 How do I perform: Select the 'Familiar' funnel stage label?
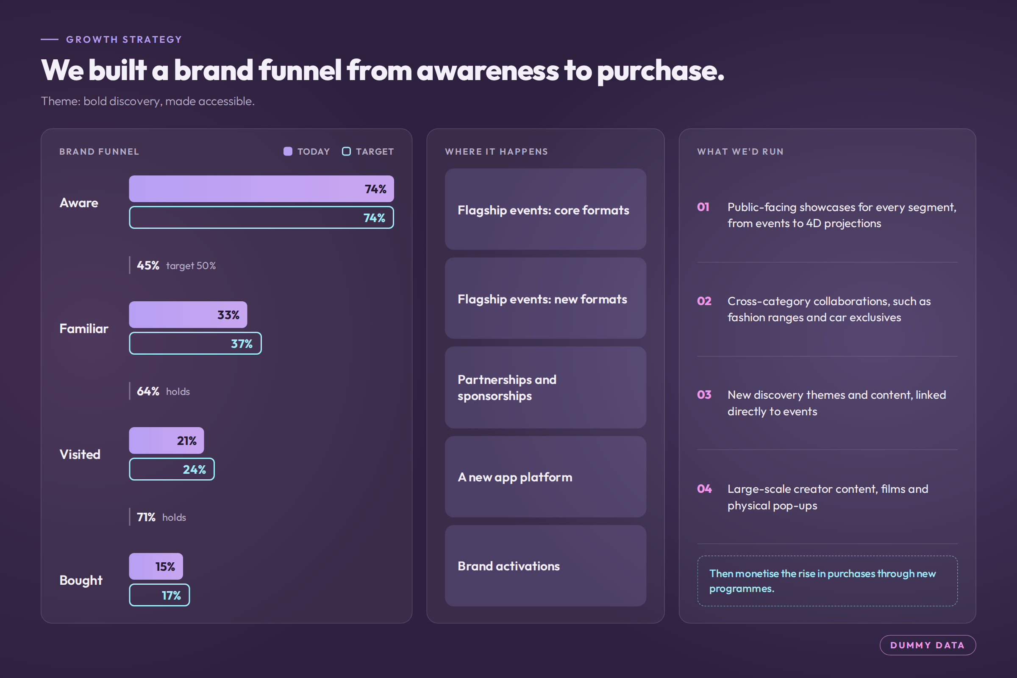coord(84,329)
